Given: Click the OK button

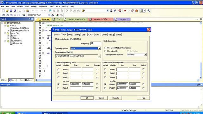Looking at the screenshot, I should pyautogui.click(x=87, y=98).
